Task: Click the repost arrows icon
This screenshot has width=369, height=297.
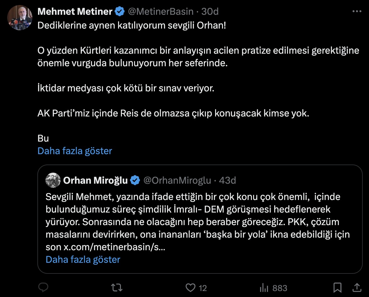Action: pyautogui.click(x=117, y=288)
